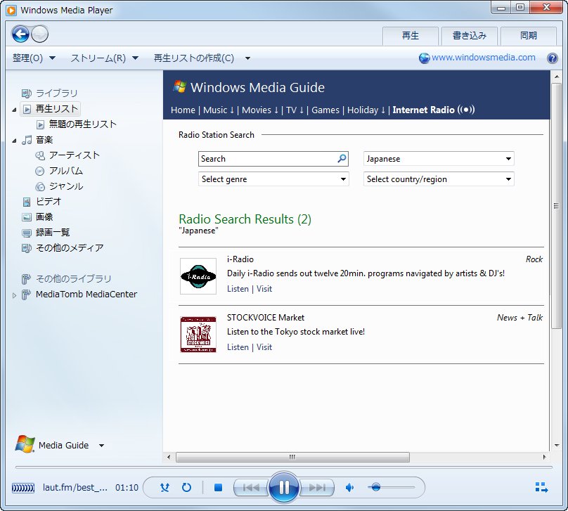Open the Home guide section
The height and width of the screenshot is (511, 568).
click(x=183, y=110)
